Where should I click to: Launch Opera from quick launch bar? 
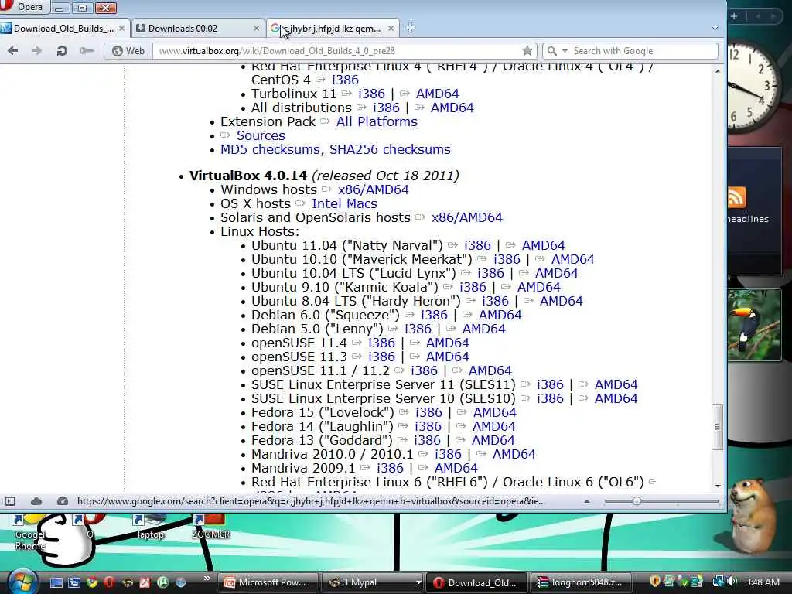tap(109, 582)
